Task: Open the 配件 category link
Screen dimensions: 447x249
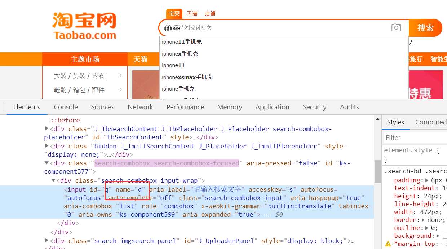Action: tap(98, 90)
